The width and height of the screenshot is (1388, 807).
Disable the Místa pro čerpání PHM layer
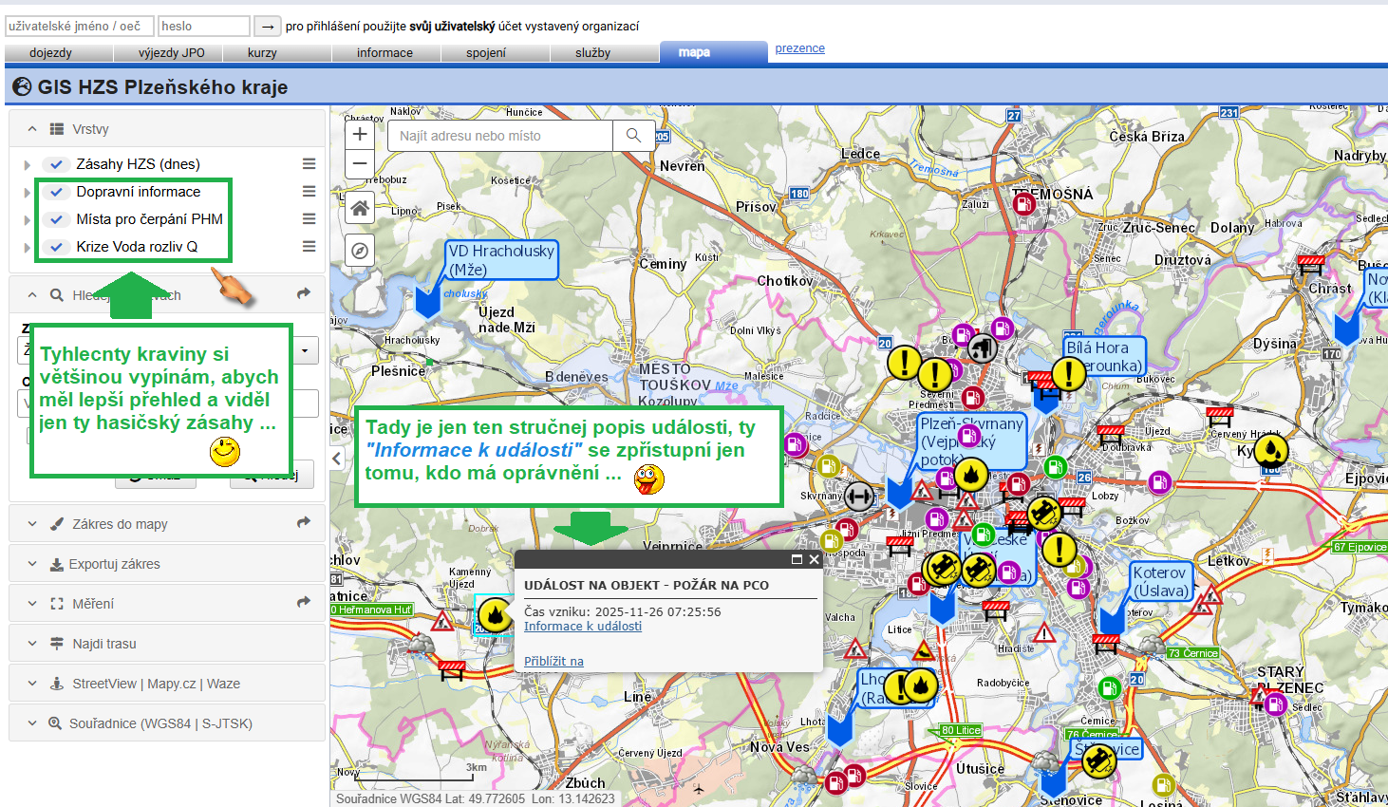pos(57,219)
